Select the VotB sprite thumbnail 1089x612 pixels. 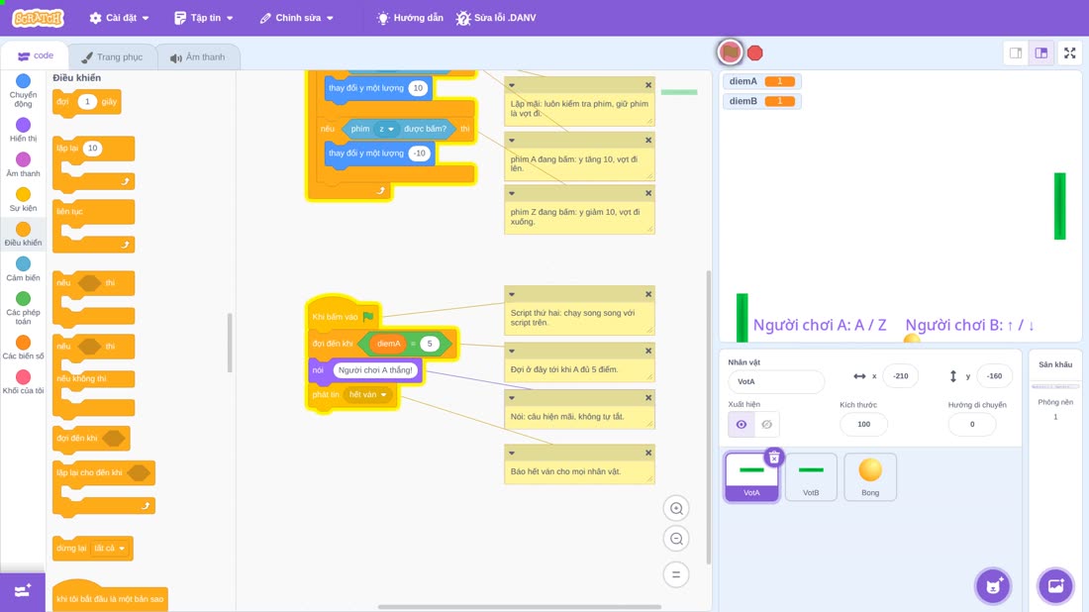coord(811,476)
